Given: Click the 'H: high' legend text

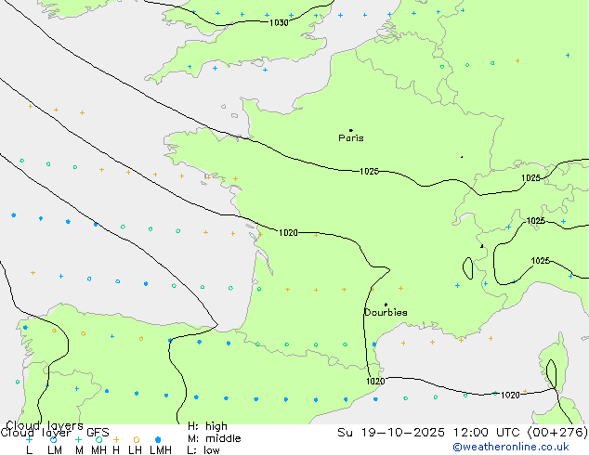Looking at the screenshot, I should click(207, 426).
